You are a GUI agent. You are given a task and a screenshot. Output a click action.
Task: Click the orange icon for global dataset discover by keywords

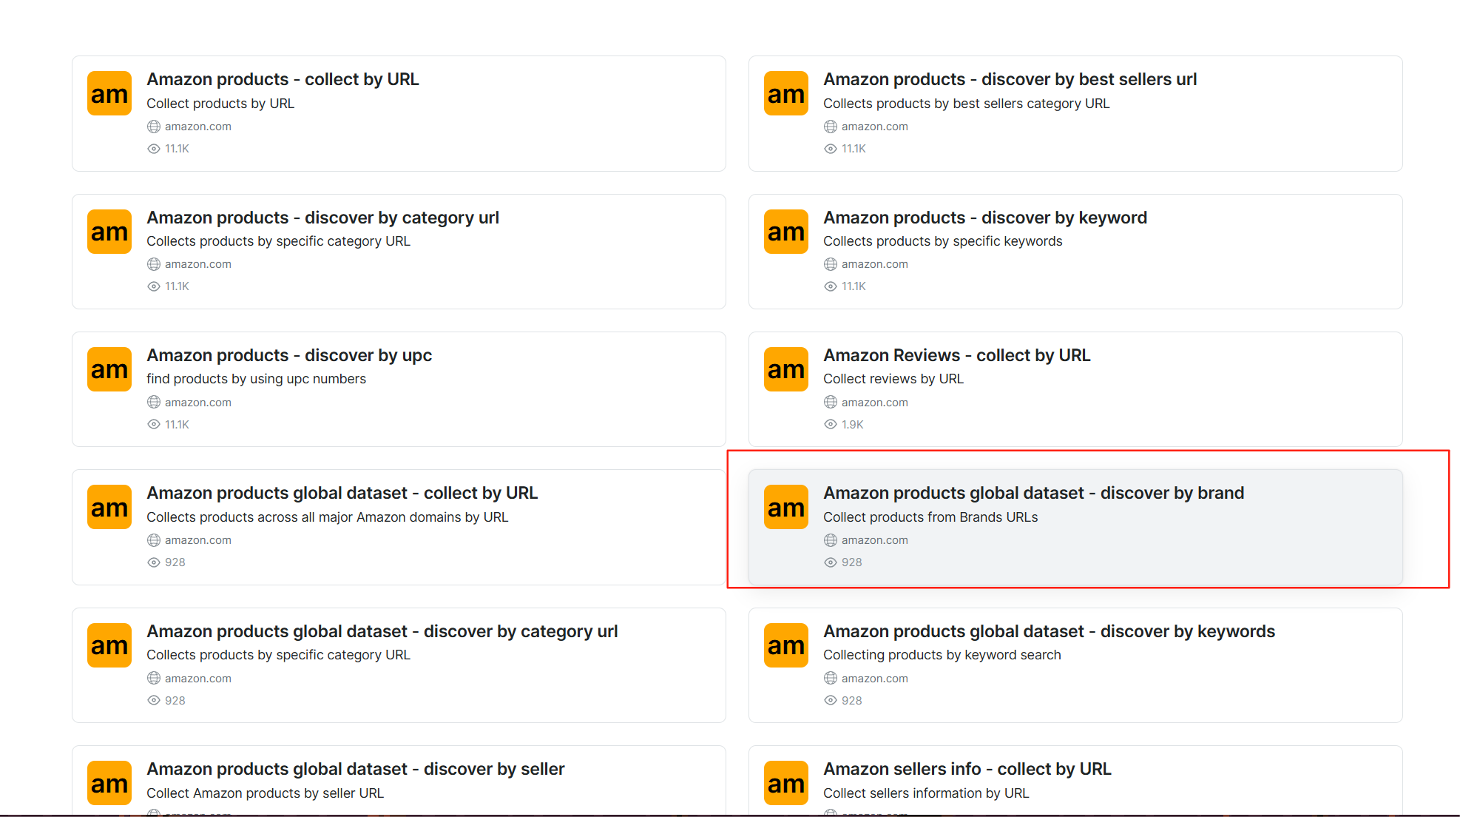[785, 645]
